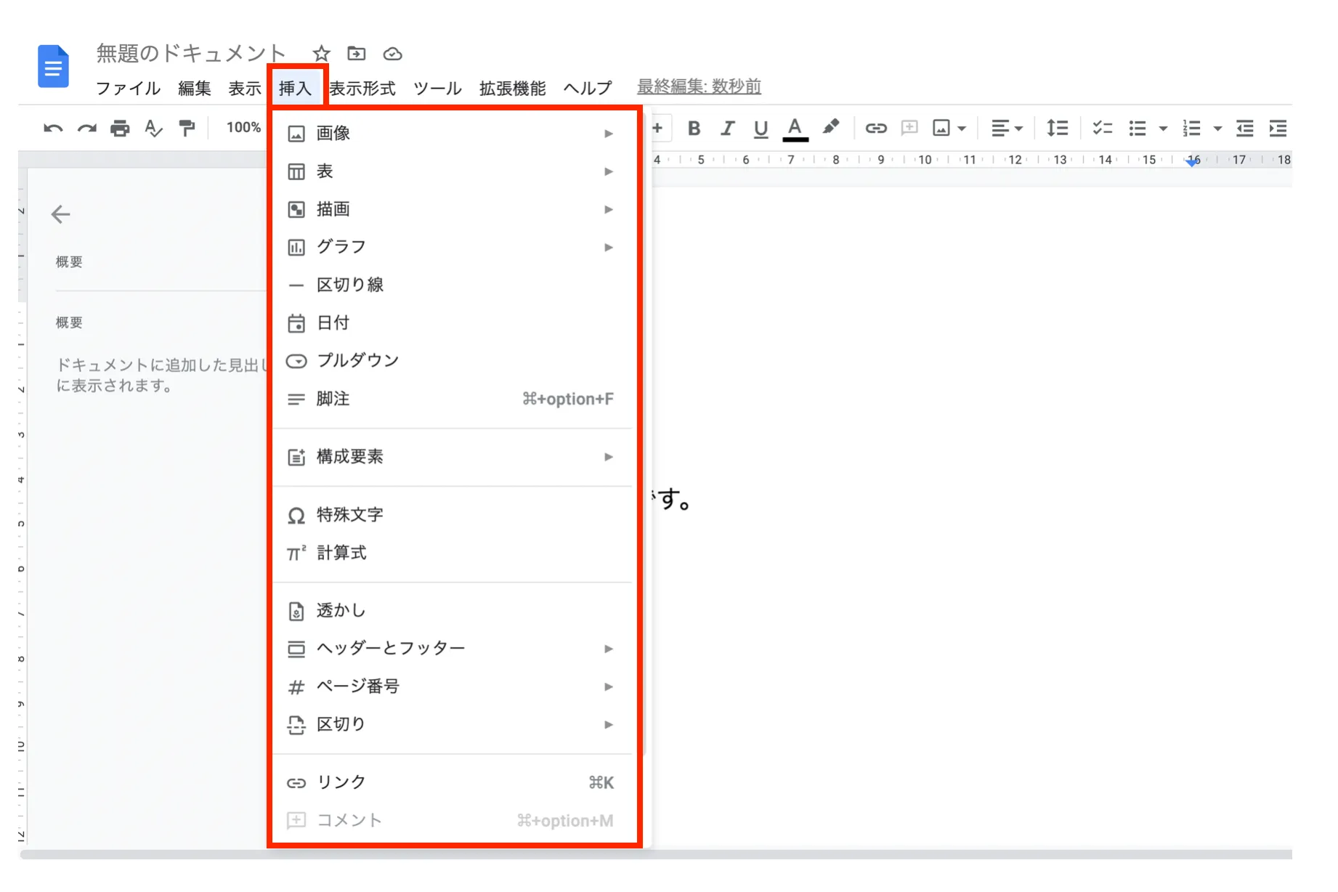This screenshot has width=1338, height=892.
Task: Click the insert link toolbar icon
Action: pyautogui.click(x=875, y=129)
